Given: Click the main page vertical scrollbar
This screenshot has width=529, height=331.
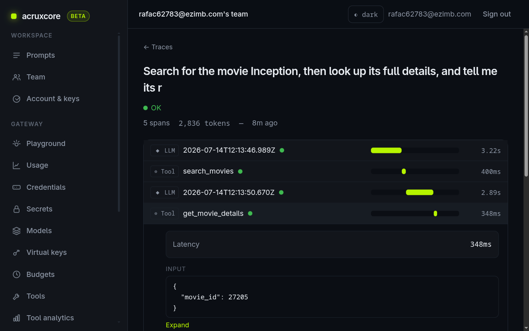Looking at the screenshot, I should pos(526,106).
